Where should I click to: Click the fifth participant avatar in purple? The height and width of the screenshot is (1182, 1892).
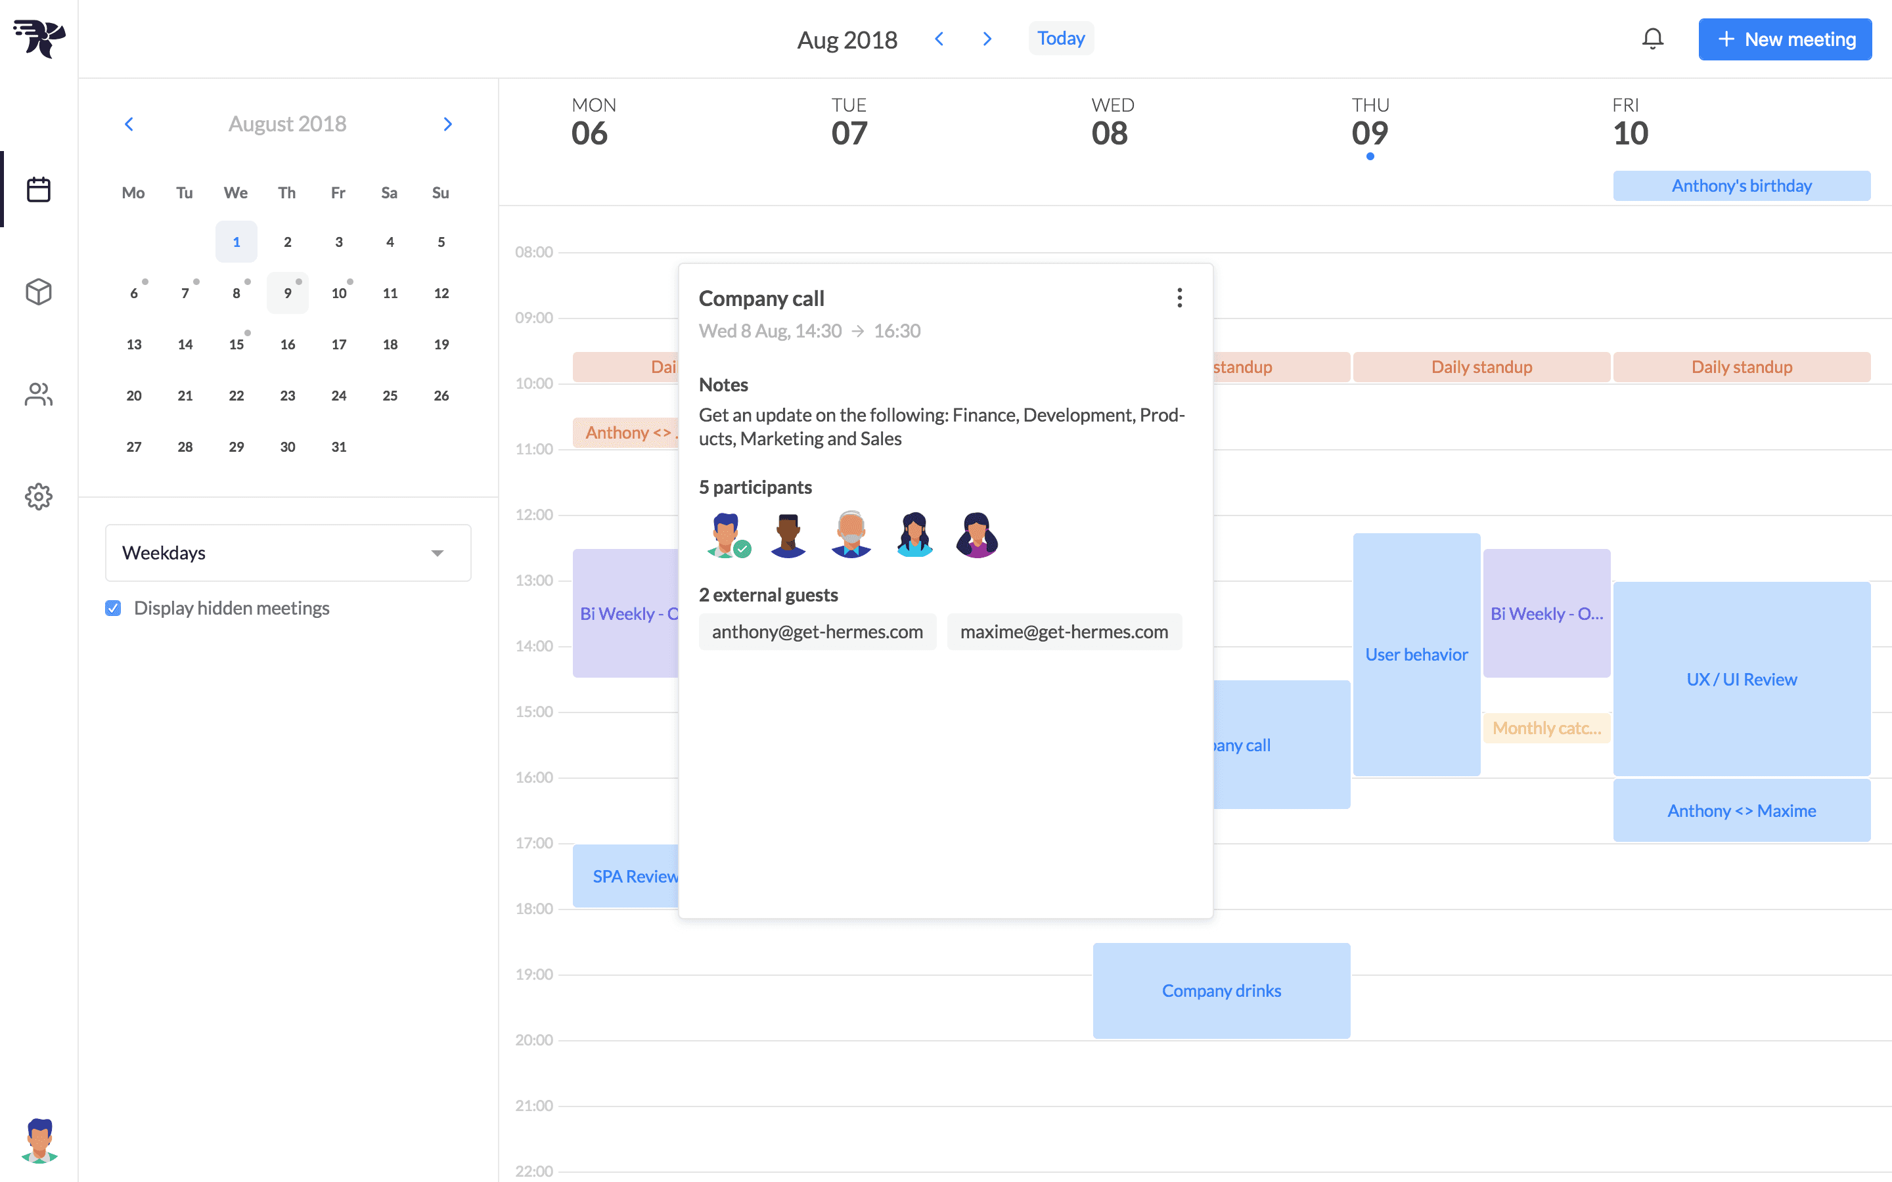[976, 535]
